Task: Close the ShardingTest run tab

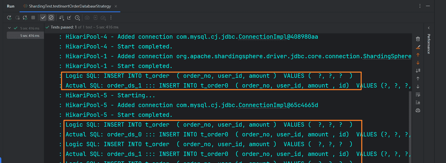Action: pyautogui.click(x=115, y=6)
